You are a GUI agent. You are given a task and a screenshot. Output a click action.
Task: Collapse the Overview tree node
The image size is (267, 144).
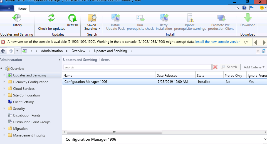[x=1, y=68]
